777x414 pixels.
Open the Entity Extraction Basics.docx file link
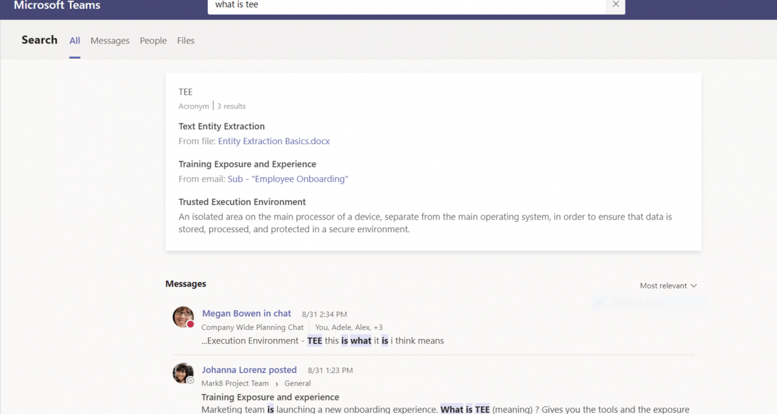point(274,141)
